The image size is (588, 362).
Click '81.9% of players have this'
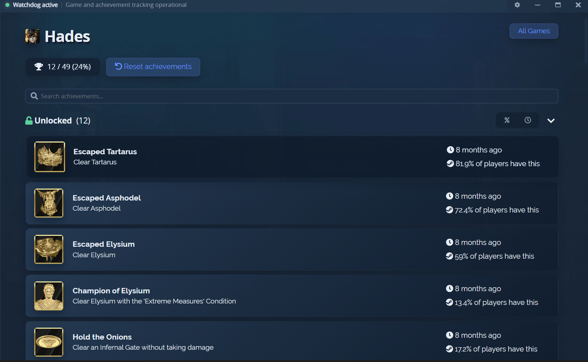(498, 164)
